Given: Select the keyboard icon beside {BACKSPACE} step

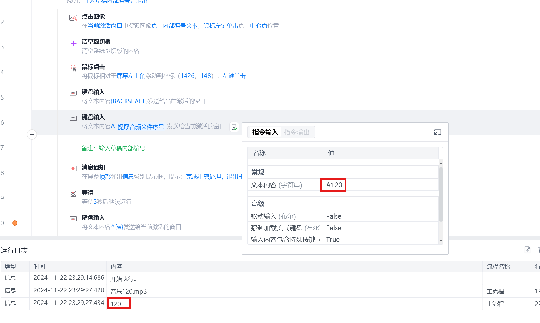Looking at the screenshot, I should 73,93.
